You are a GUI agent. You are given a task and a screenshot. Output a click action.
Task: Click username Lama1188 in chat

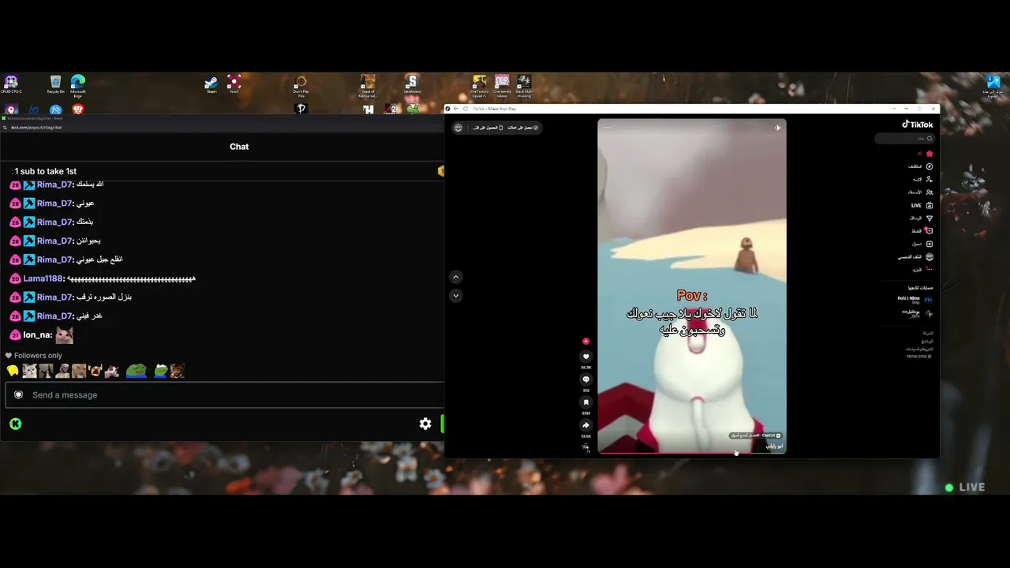pyautogui.click(x=43, y=278)
